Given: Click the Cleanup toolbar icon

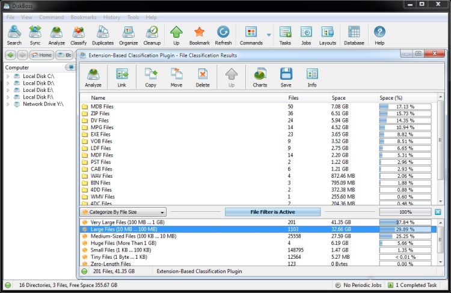Looking at the screenshot, I should (152, 35).
